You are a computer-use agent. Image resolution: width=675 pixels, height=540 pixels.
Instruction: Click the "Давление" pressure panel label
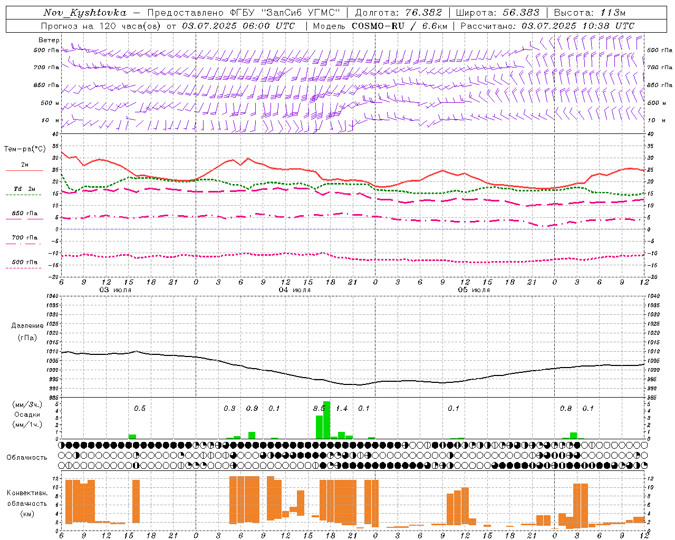[x=27, y=326]
